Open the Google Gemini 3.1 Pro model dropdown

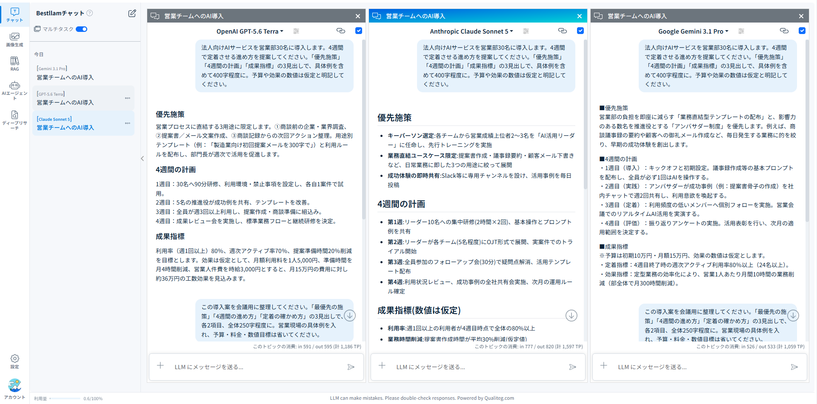pos(693,31)
